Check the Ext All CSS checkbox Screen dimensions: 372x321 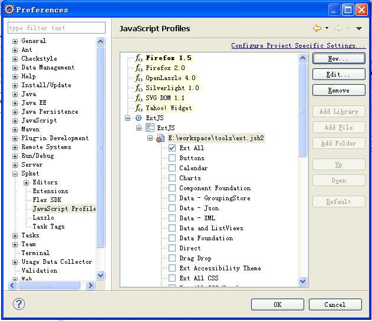pos(172,278)
